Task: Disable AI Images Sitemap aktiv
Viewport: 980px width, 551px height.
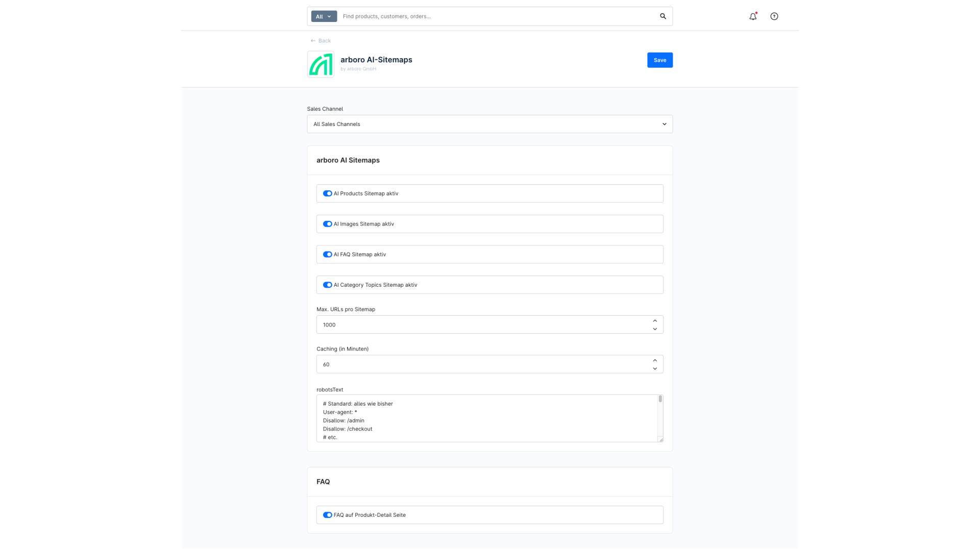Action: point(327,224)
